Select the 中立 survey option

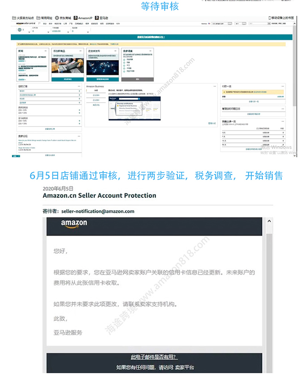point(124,65)
